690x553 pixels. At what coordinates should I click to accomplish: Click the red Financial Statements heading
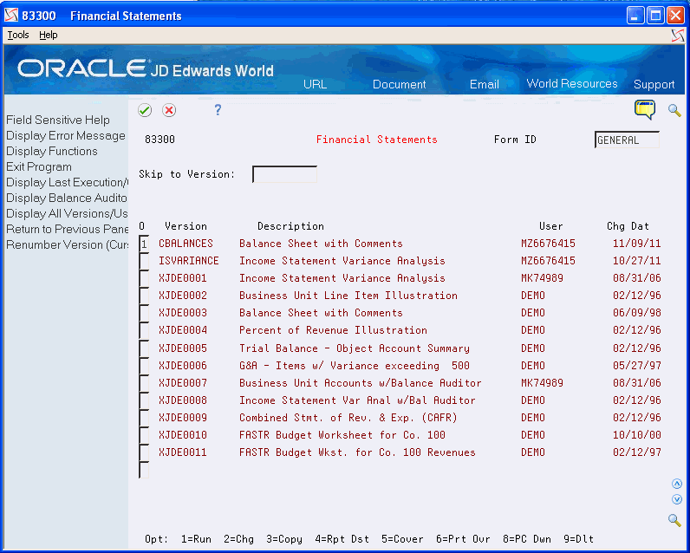(377, 140)
